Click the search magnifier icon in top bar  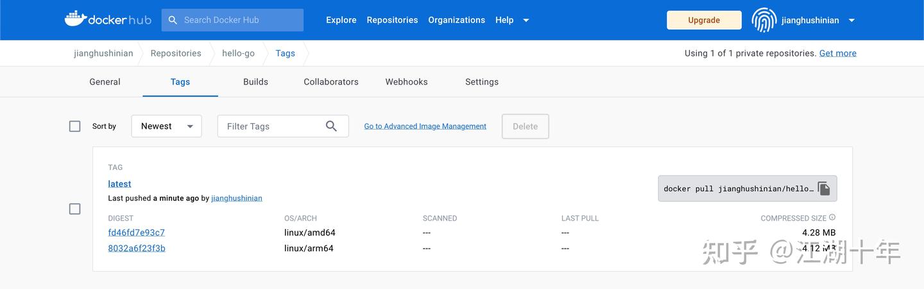click(173, 20)
